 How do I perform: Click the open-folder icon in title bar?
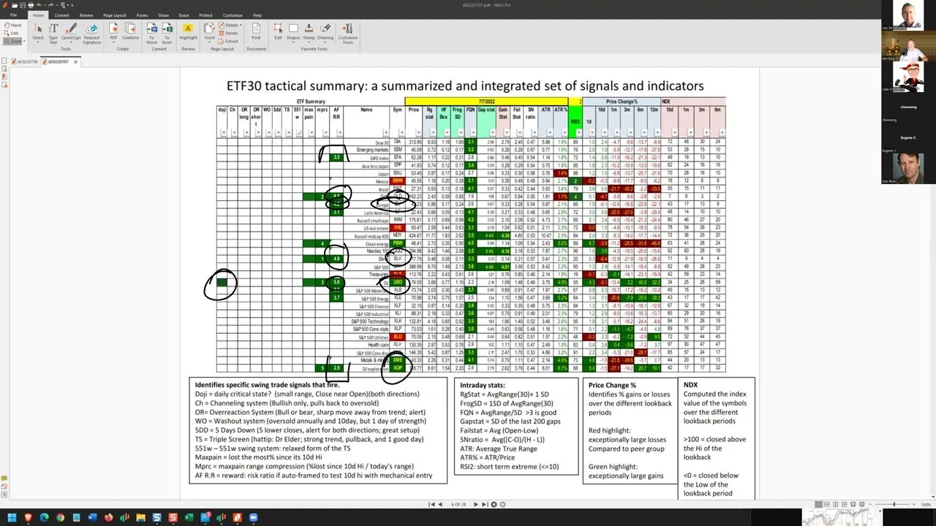click(13, 5)
